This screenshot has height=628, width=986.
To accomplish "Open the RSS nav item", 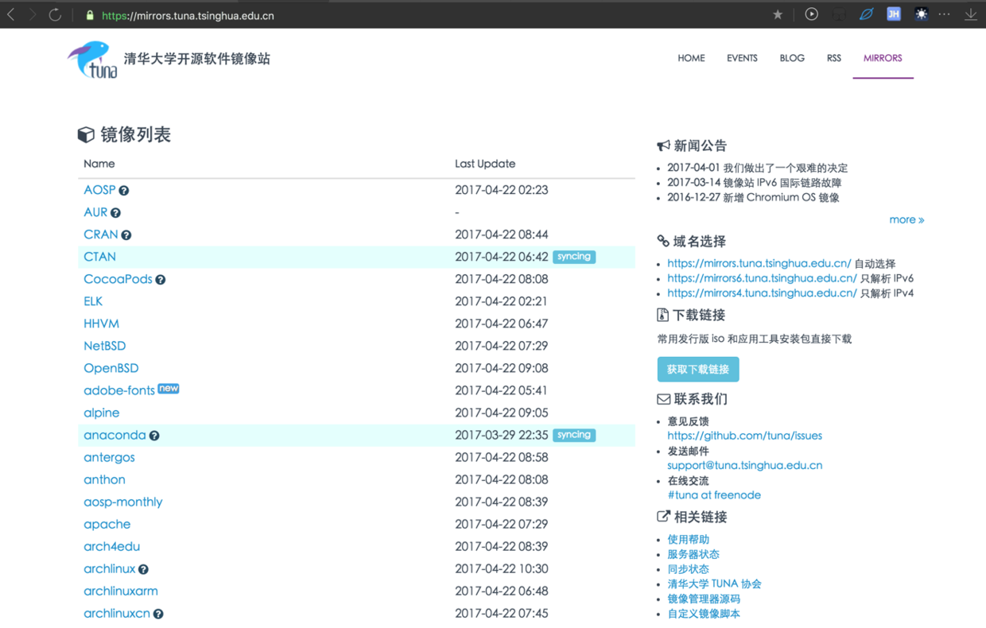I will pyautogui.click(x=834, y=58).
